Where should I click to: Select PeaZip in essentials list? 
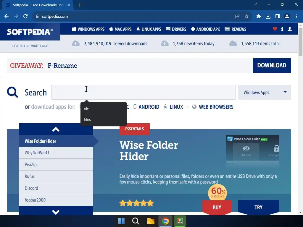56,165
